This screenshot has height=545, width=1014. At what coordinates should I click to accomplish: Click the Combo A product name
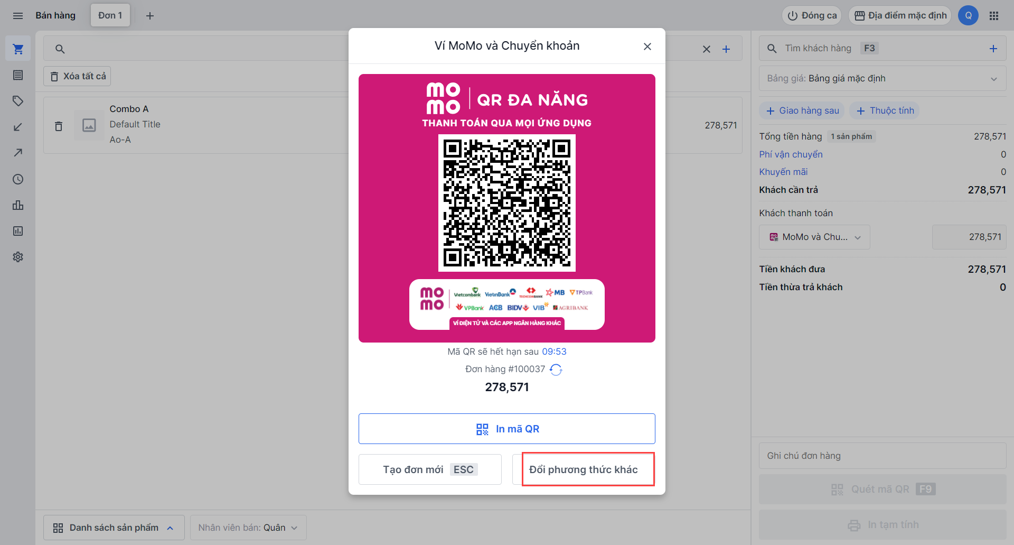pyautogui.click(x=129, y=109)
